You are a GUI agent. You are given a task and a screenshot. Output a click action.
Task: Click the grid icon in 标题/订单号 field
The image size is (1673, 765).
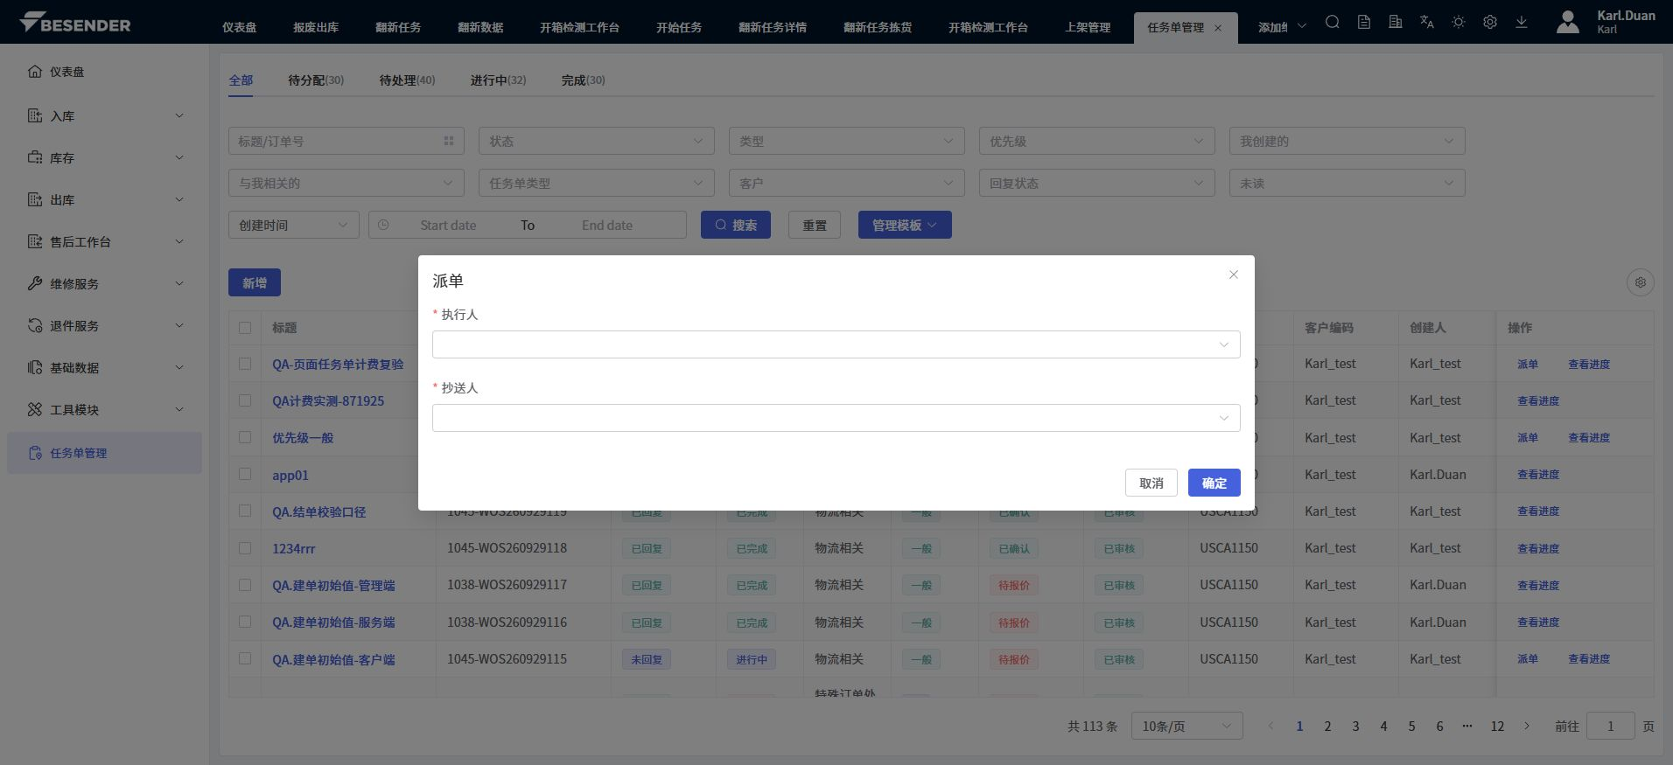[x=449, y=141]
